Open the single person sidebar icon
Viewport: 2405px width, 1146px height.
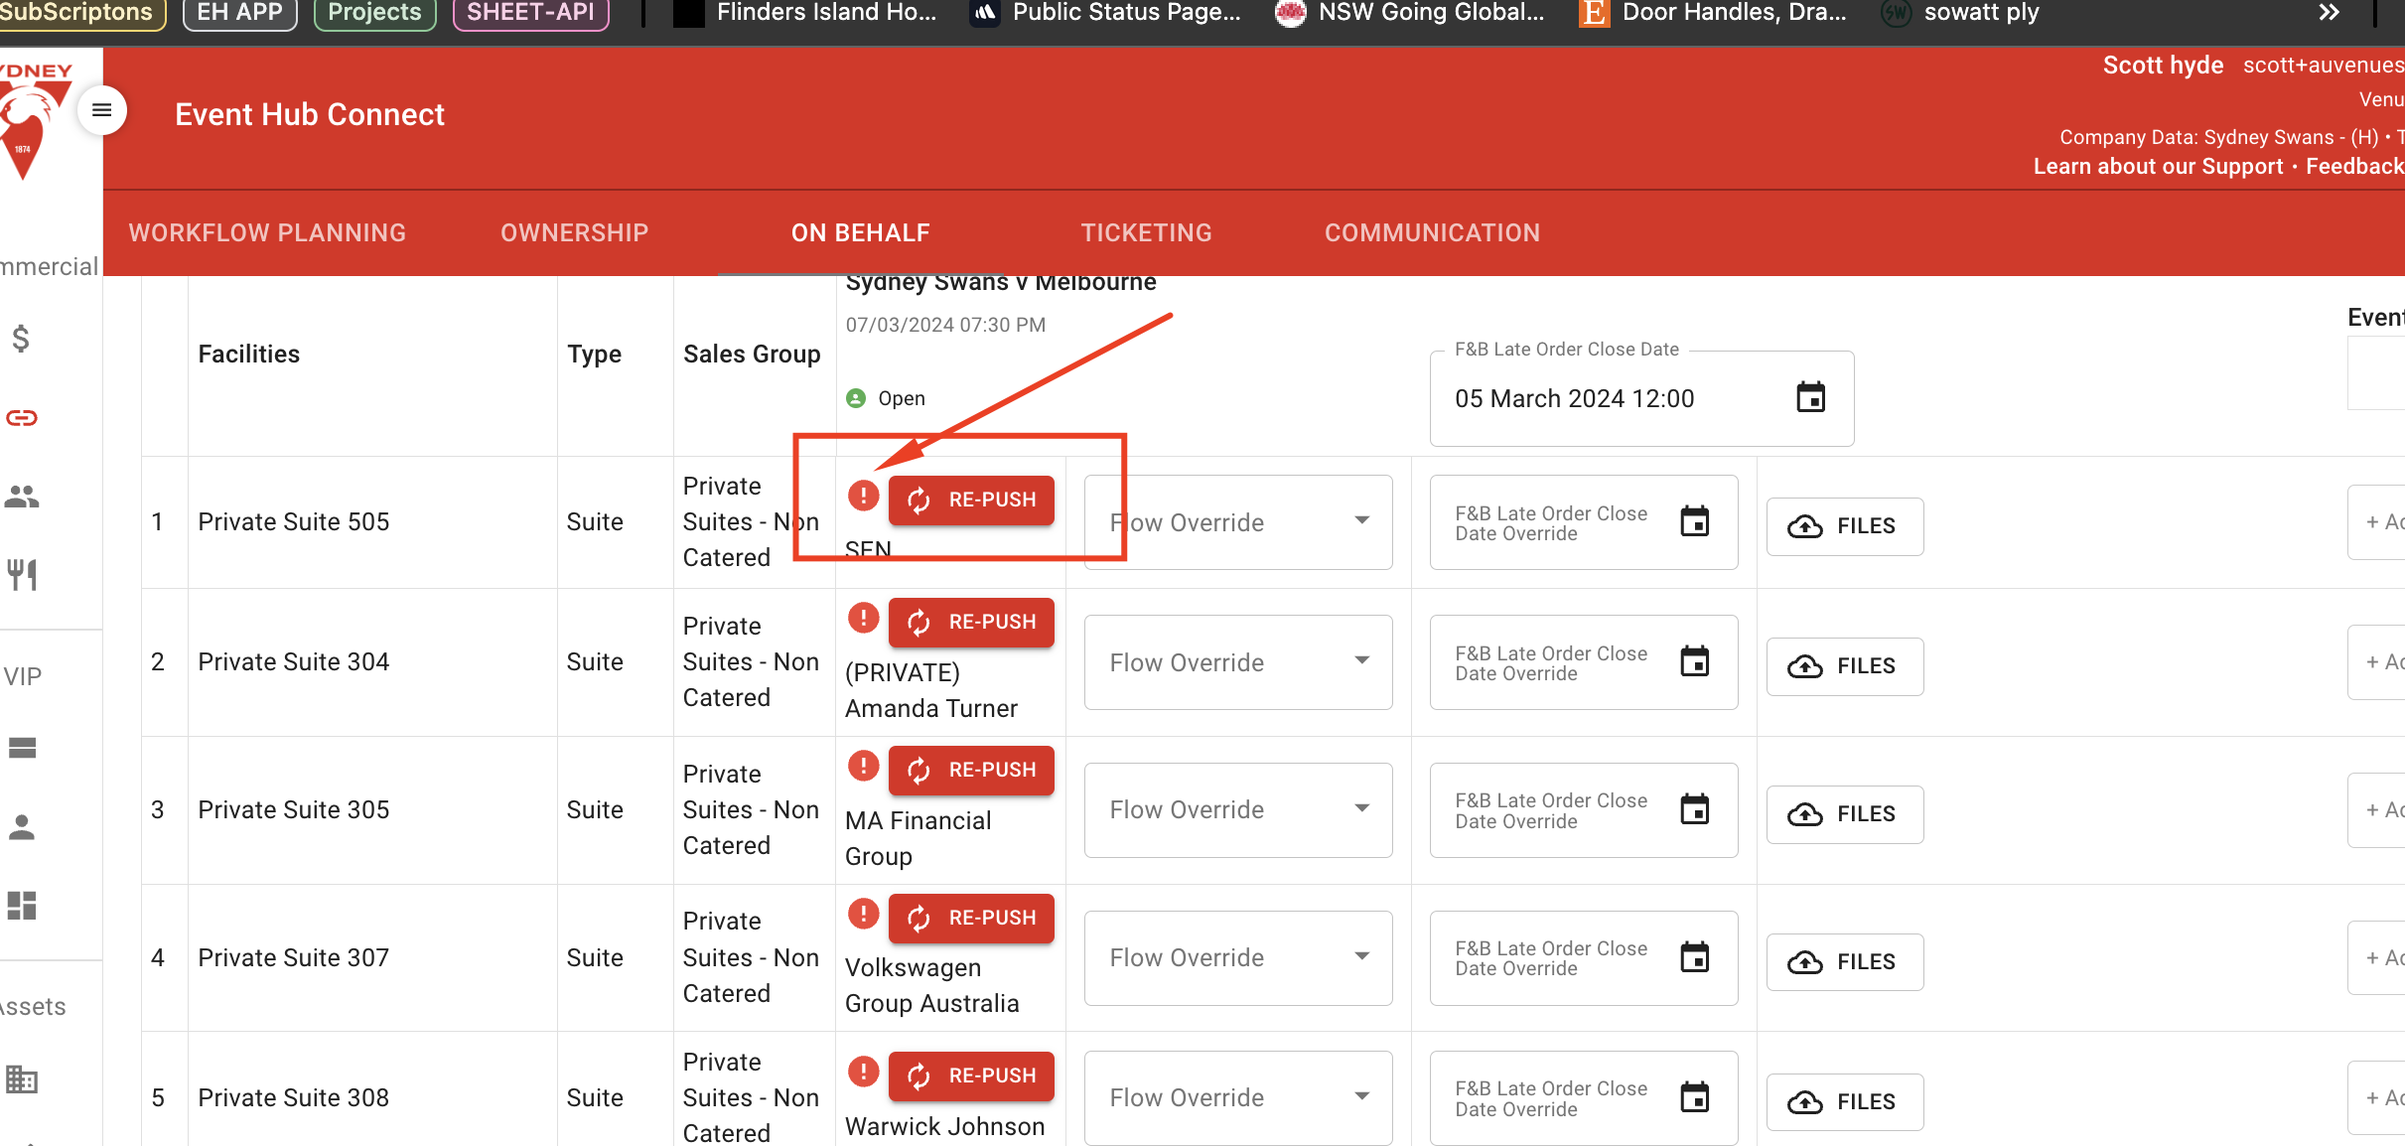[22, 827]
